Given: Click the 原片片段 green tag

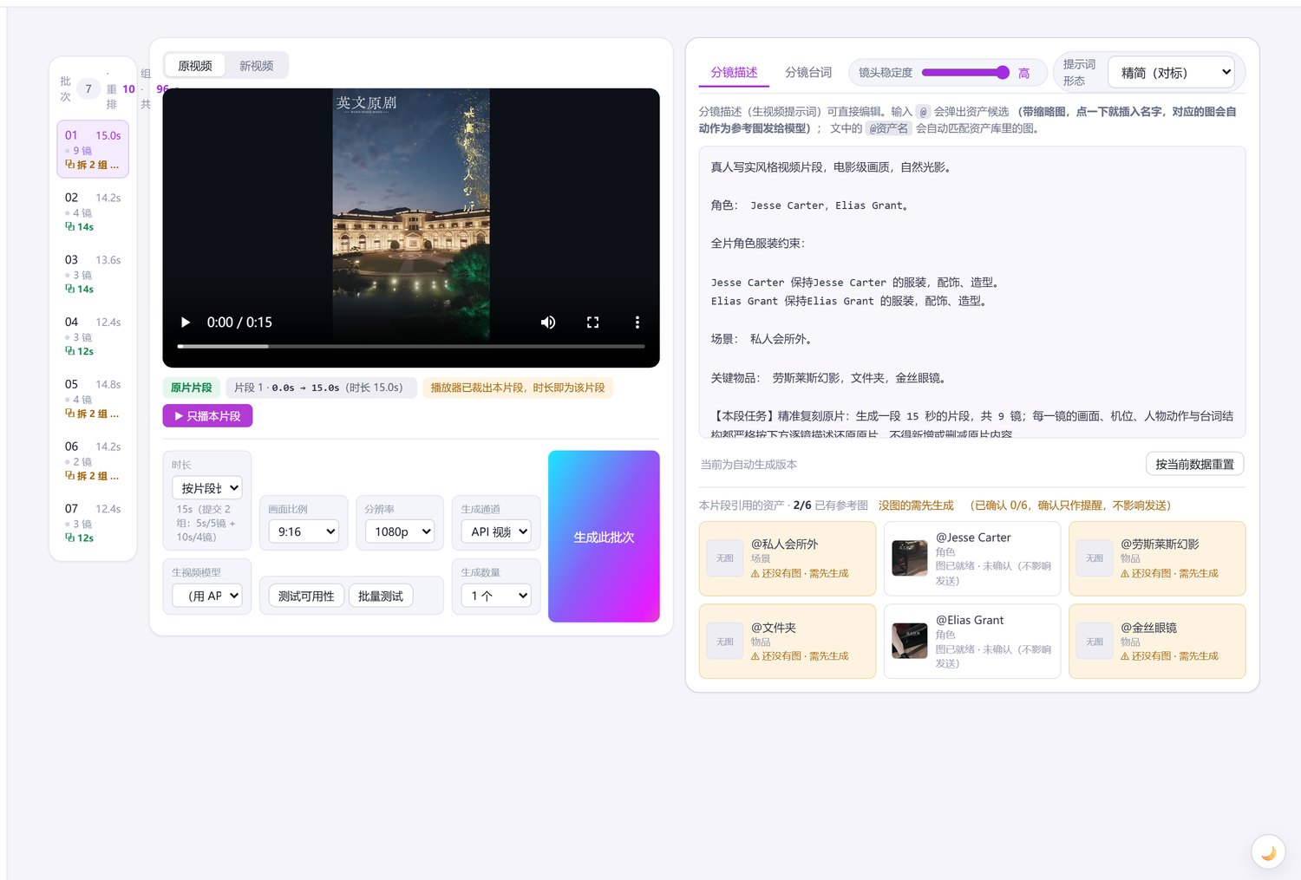Looking at the screenshot, I should (x=192, y=388).
